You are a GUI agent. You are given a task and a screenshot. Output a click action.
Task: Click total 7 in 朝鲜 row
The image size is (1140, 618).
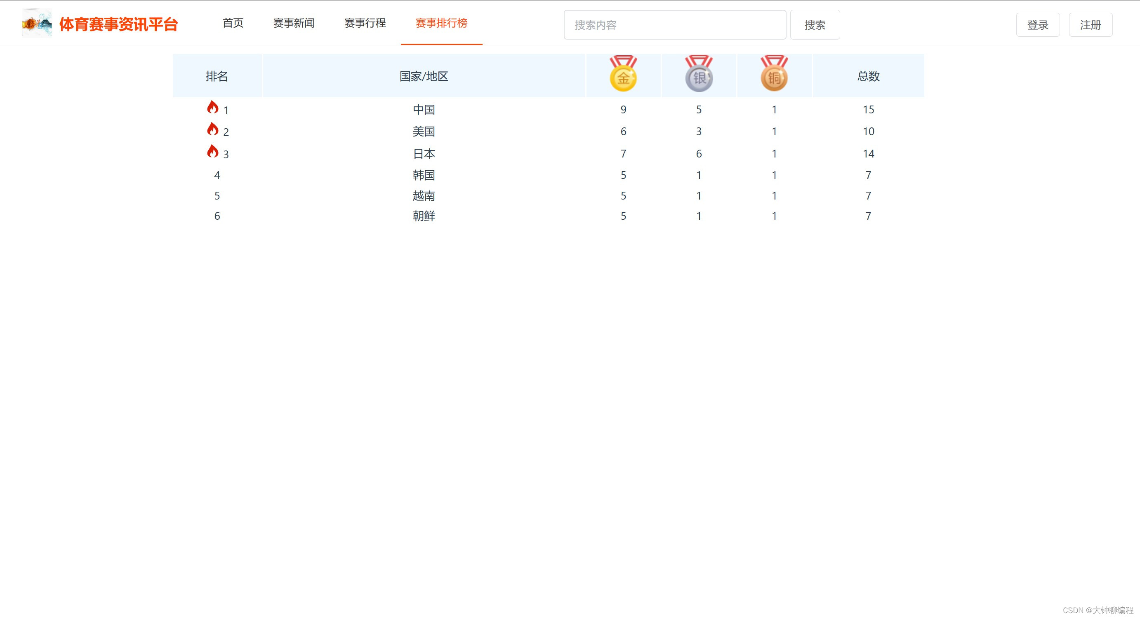tap(868, 216)
